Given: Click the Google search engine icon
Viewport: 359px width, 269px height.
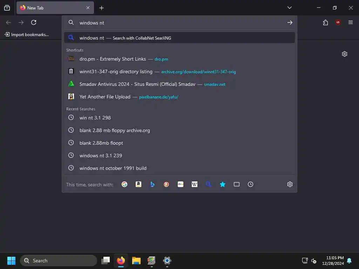Looking at the screenshot, I should click(x=124, y=184).
